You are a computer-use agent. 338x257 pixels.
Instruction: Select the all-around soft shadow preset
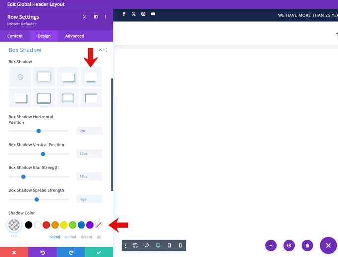coord(44,77)
